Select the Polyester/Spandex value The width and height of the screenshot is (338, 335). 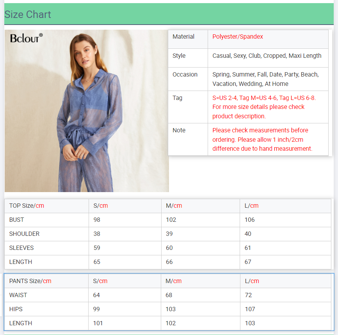pos(238,37)
